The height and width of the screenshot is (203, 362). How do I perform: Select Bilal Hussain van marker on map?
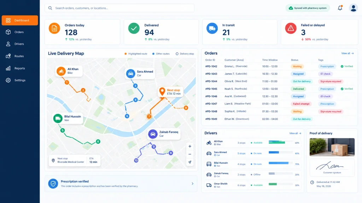coord(58,118)
